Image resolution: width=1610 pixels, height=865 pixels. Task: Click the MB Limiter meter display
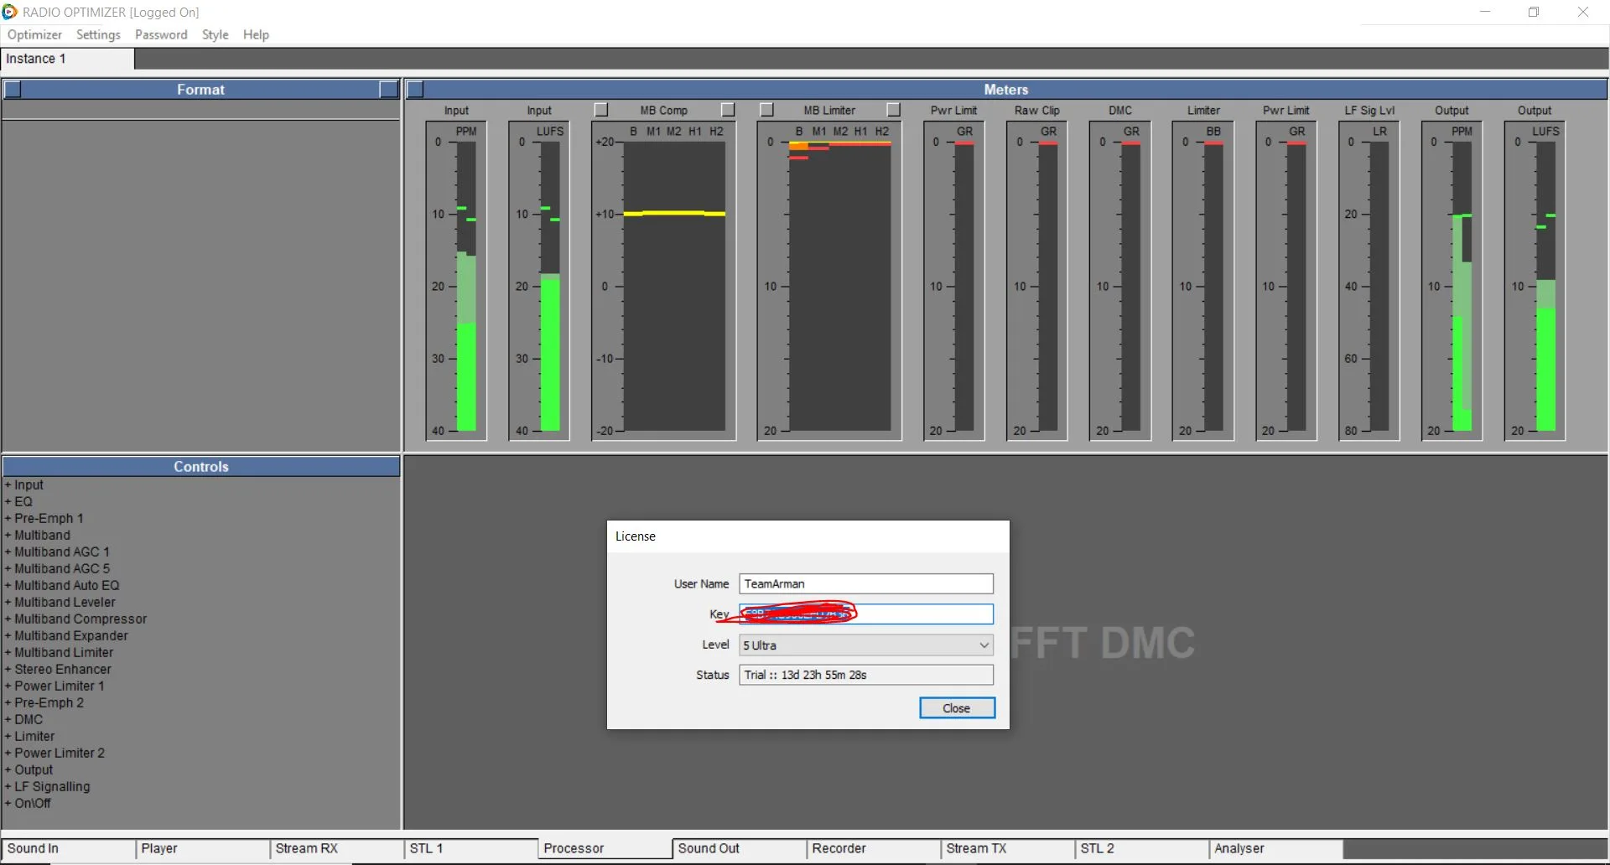pos(829,281)
